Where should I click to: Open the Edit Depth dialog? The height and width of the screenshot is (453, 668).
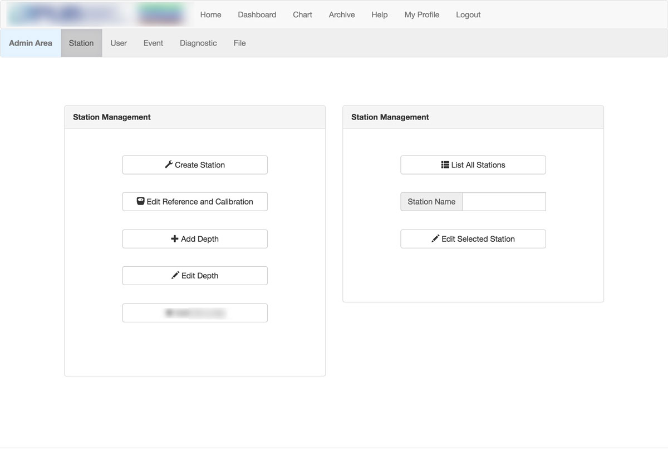(x=195, y=275)
